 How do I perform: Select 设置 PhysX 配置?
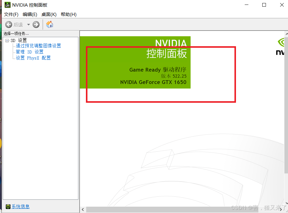coord(33,58)
